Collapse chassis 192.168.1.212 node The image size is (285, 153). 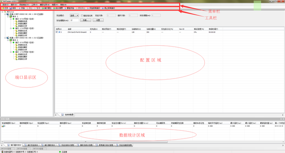5,38
